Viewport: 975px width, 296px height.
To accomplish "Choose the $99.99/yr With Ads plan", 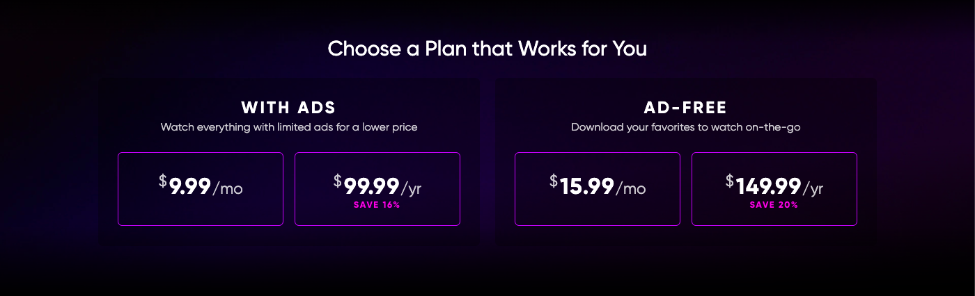I will coord(377,189).
